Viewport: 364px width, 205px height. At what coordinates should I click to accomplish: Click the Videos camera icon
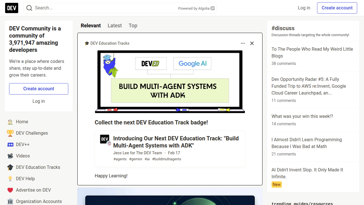point(10,156)
